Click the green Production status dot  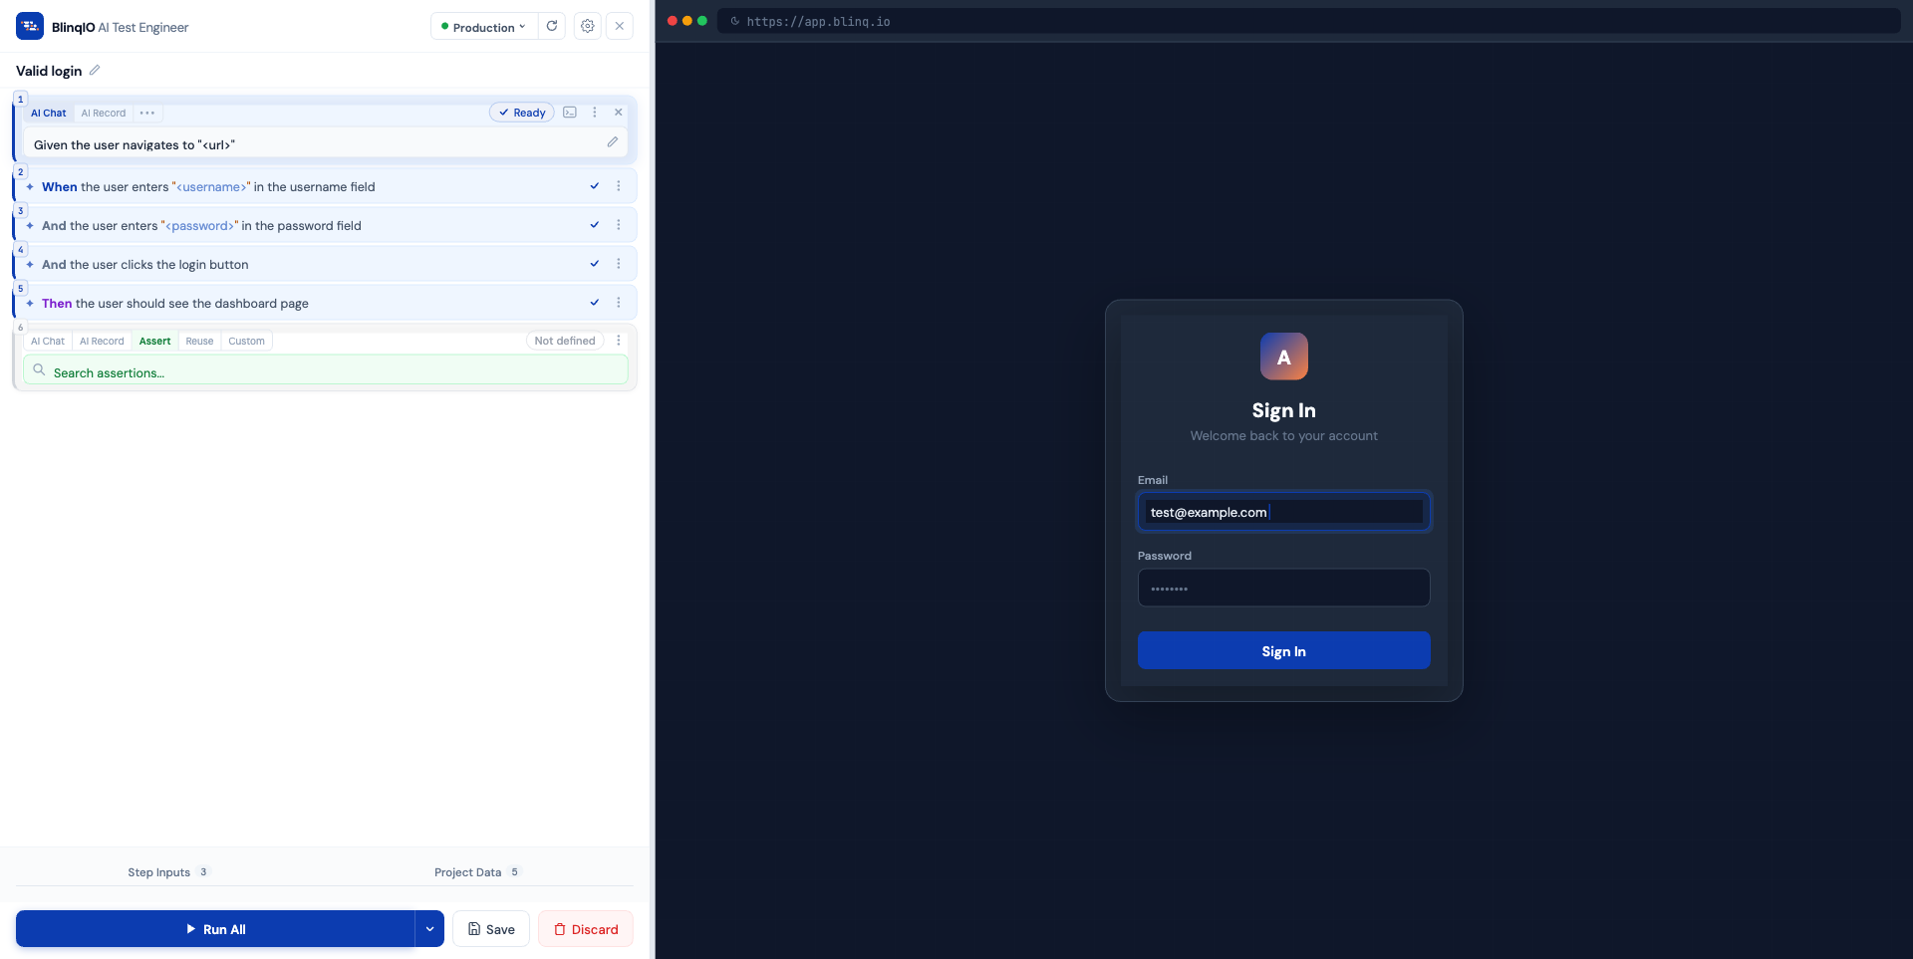coord(444,26)
